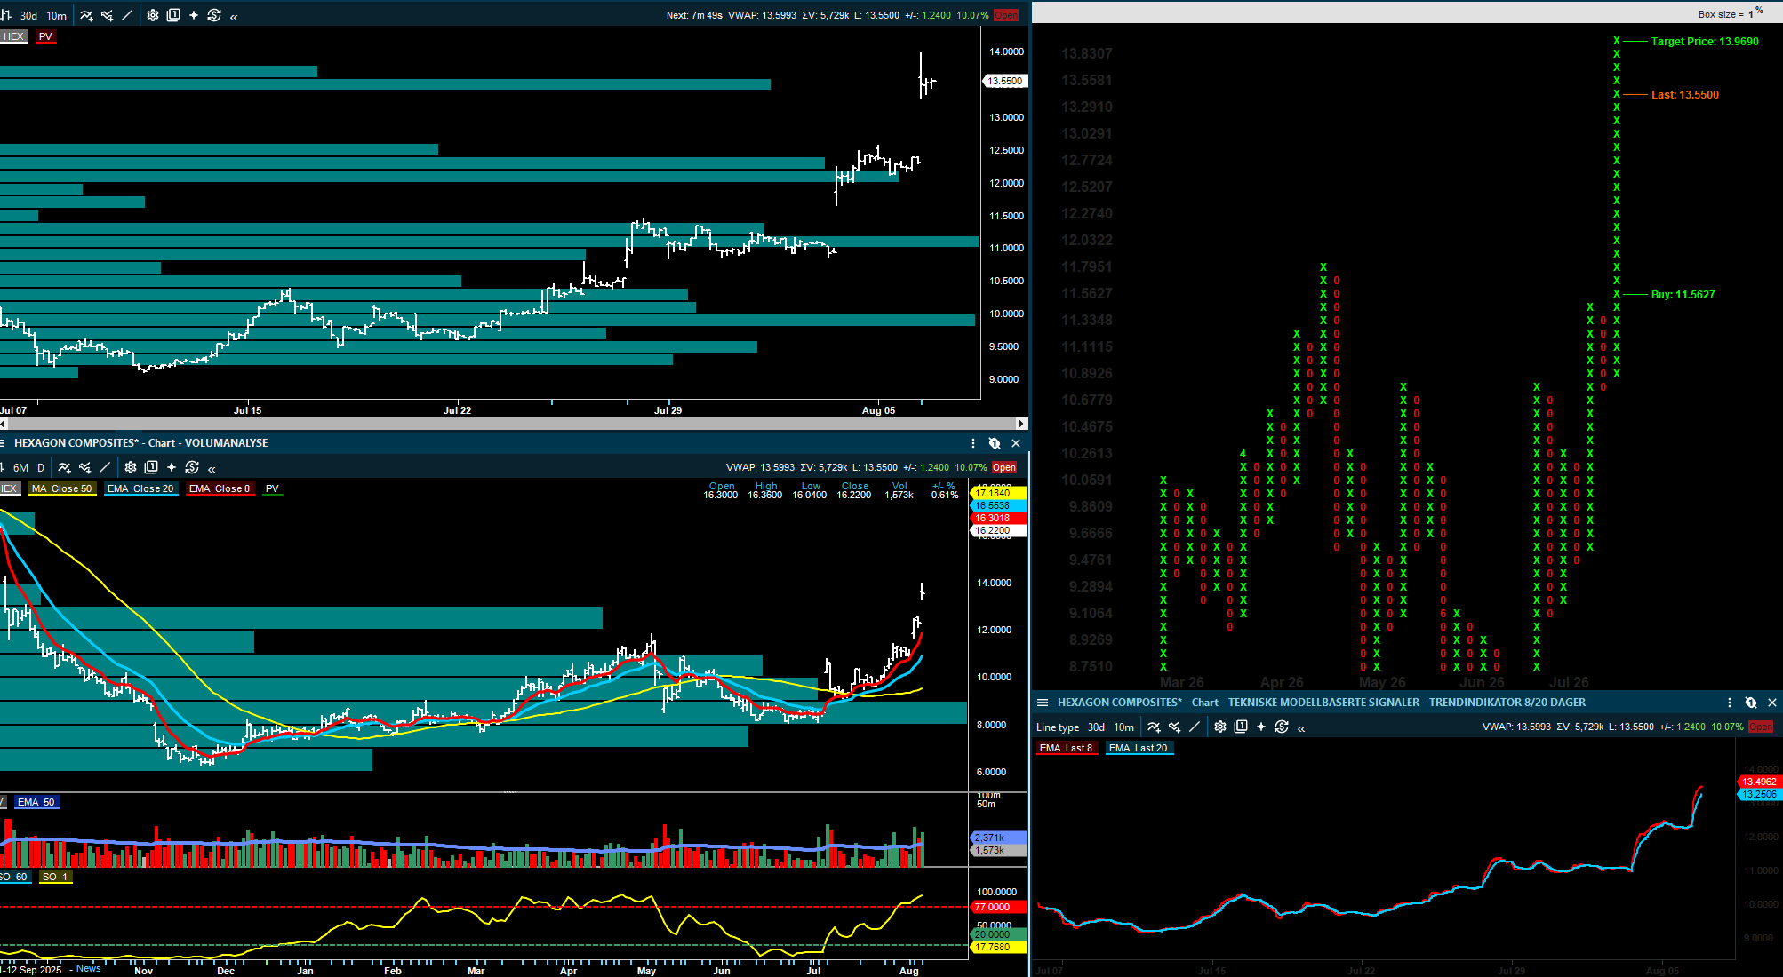Open three-dot options in TRENDINDIKATOR title bar
Viewport: 1783px width, 977px height.
coord(1730,703)
